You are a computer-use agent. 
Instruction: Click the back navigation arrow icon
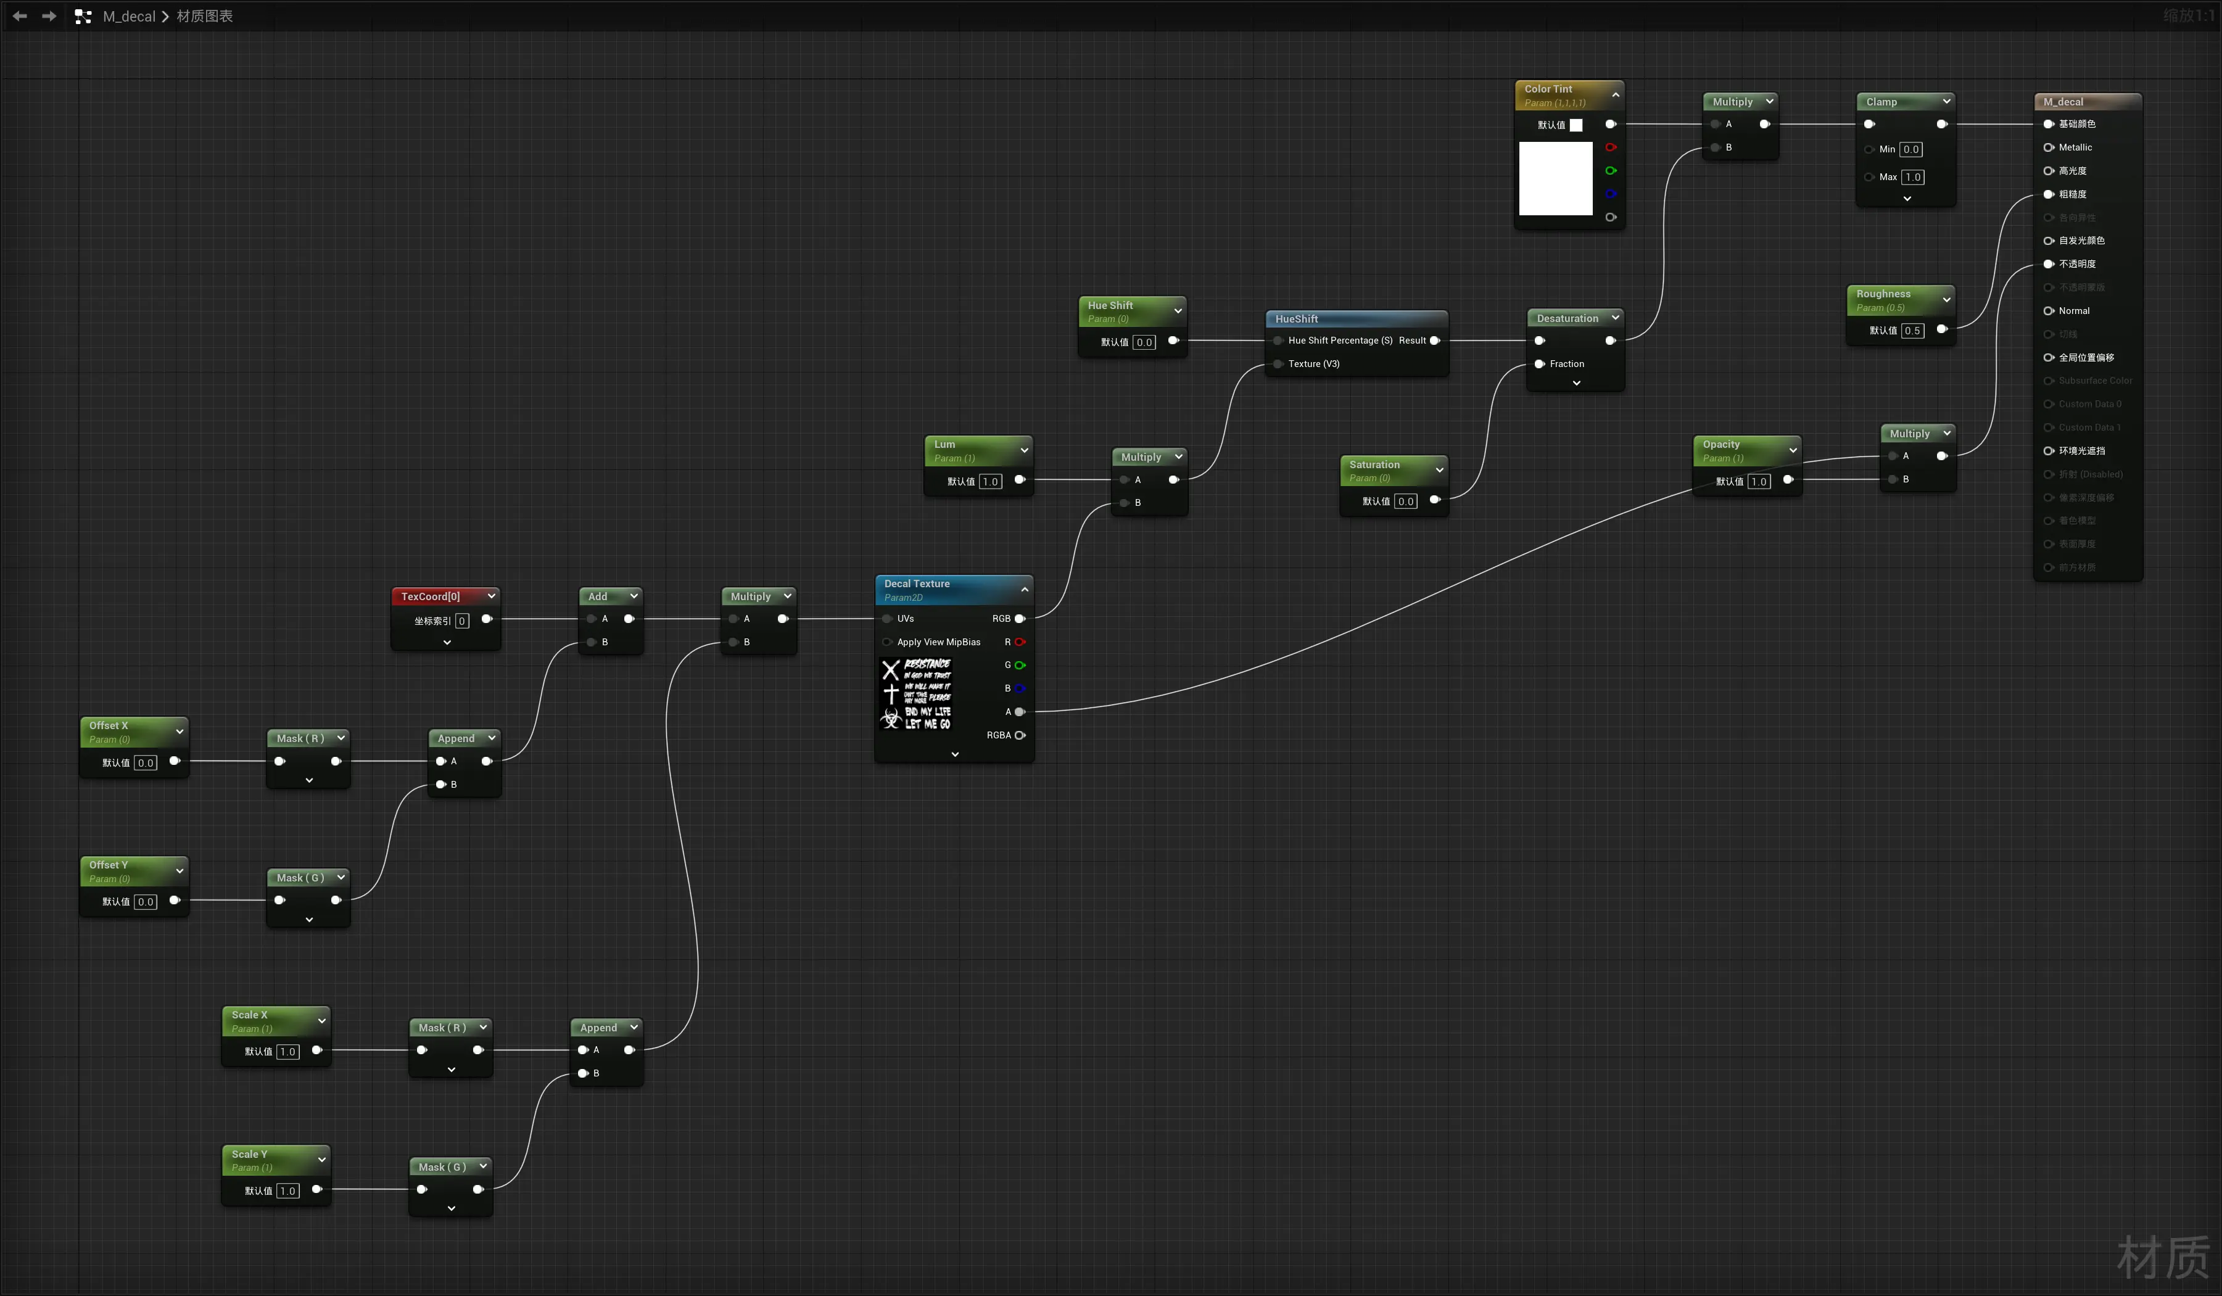(19, 16)
